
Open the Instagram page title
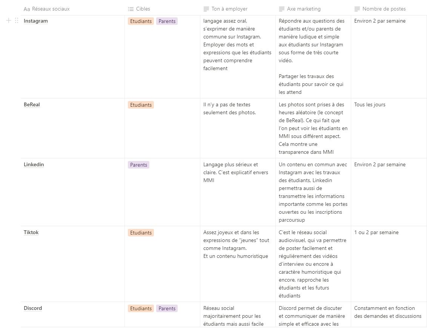36,21
